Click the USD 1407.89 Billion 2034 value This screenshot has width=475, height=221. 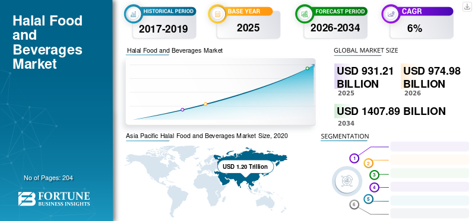click(391, 111)
